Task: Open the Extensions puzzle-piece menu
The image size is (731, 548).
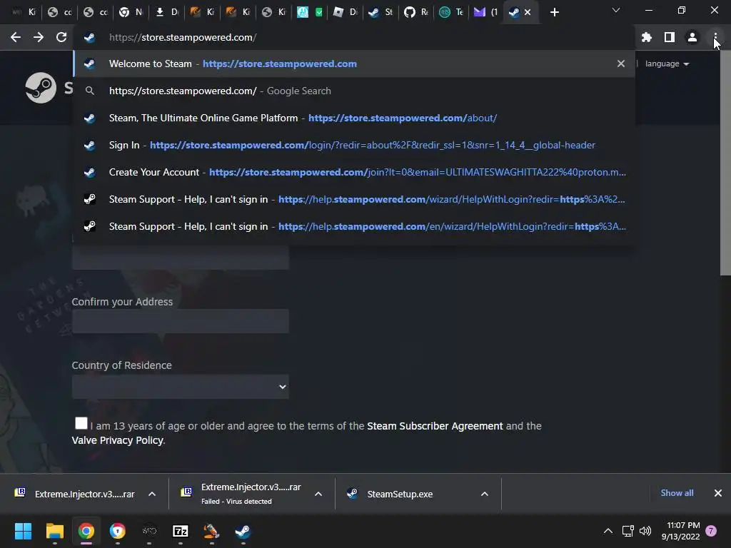Action: coord(647,37)
